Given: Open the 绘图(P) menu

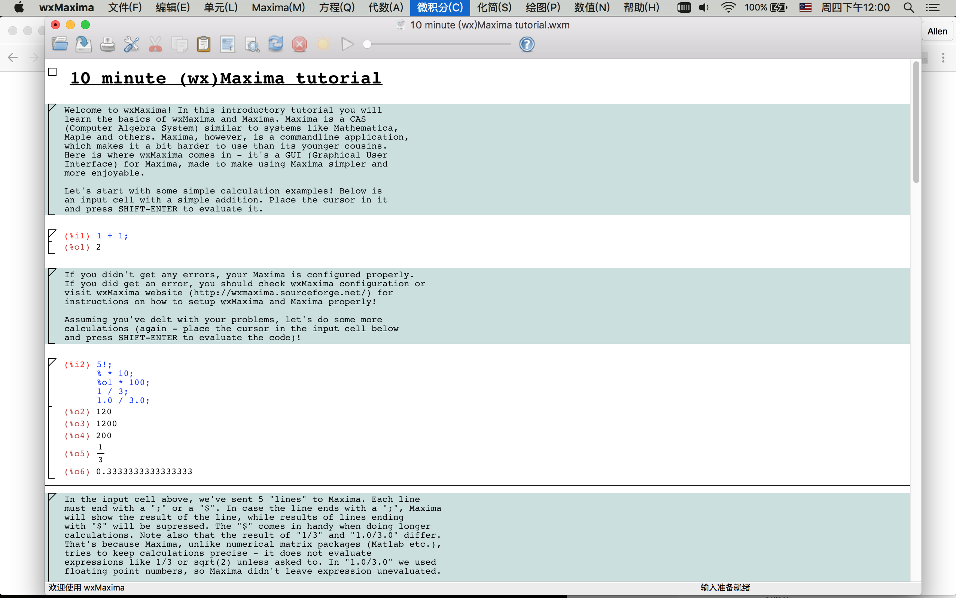Looking at the screenshot, I should pos(543,7).
